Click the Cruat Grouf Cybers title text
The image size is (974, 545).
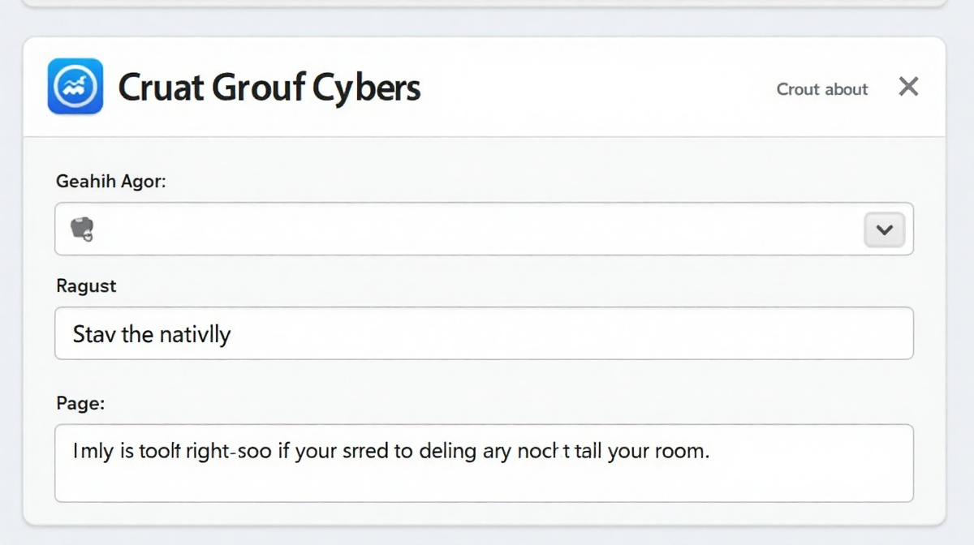coord(269,88)
